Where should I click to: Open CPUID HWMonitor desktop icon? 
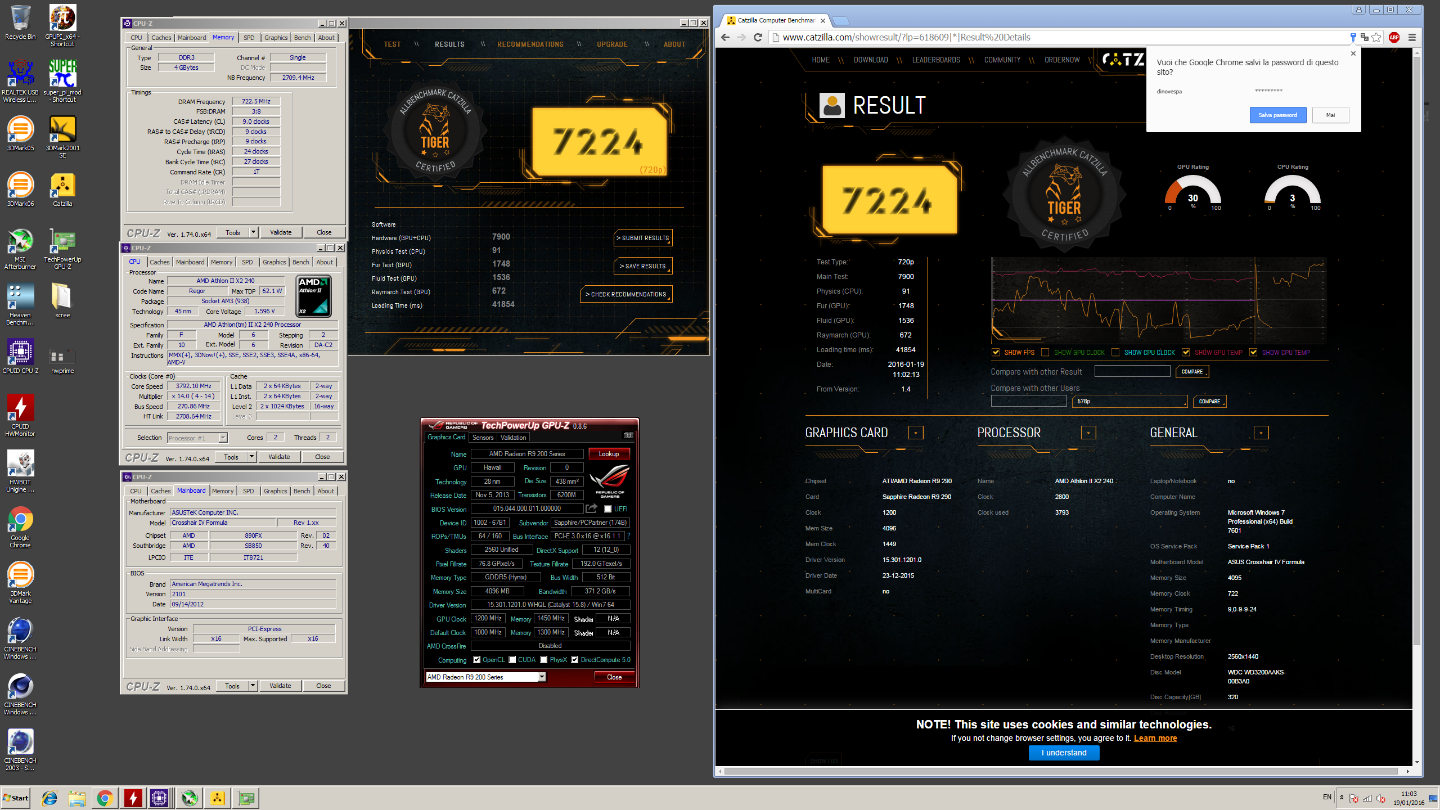click(20, 415)
